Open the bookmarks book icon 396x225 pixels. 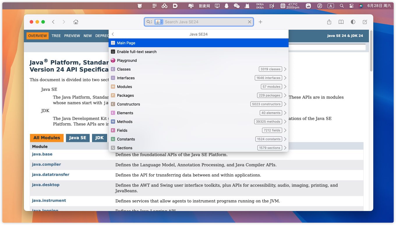[x=341, y=22]
